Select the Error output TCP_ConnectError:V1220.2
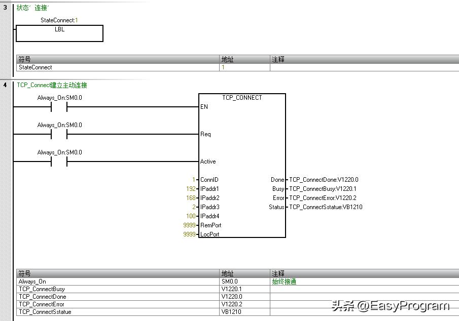This screenshot has height=321, width=459. point(323,198)
